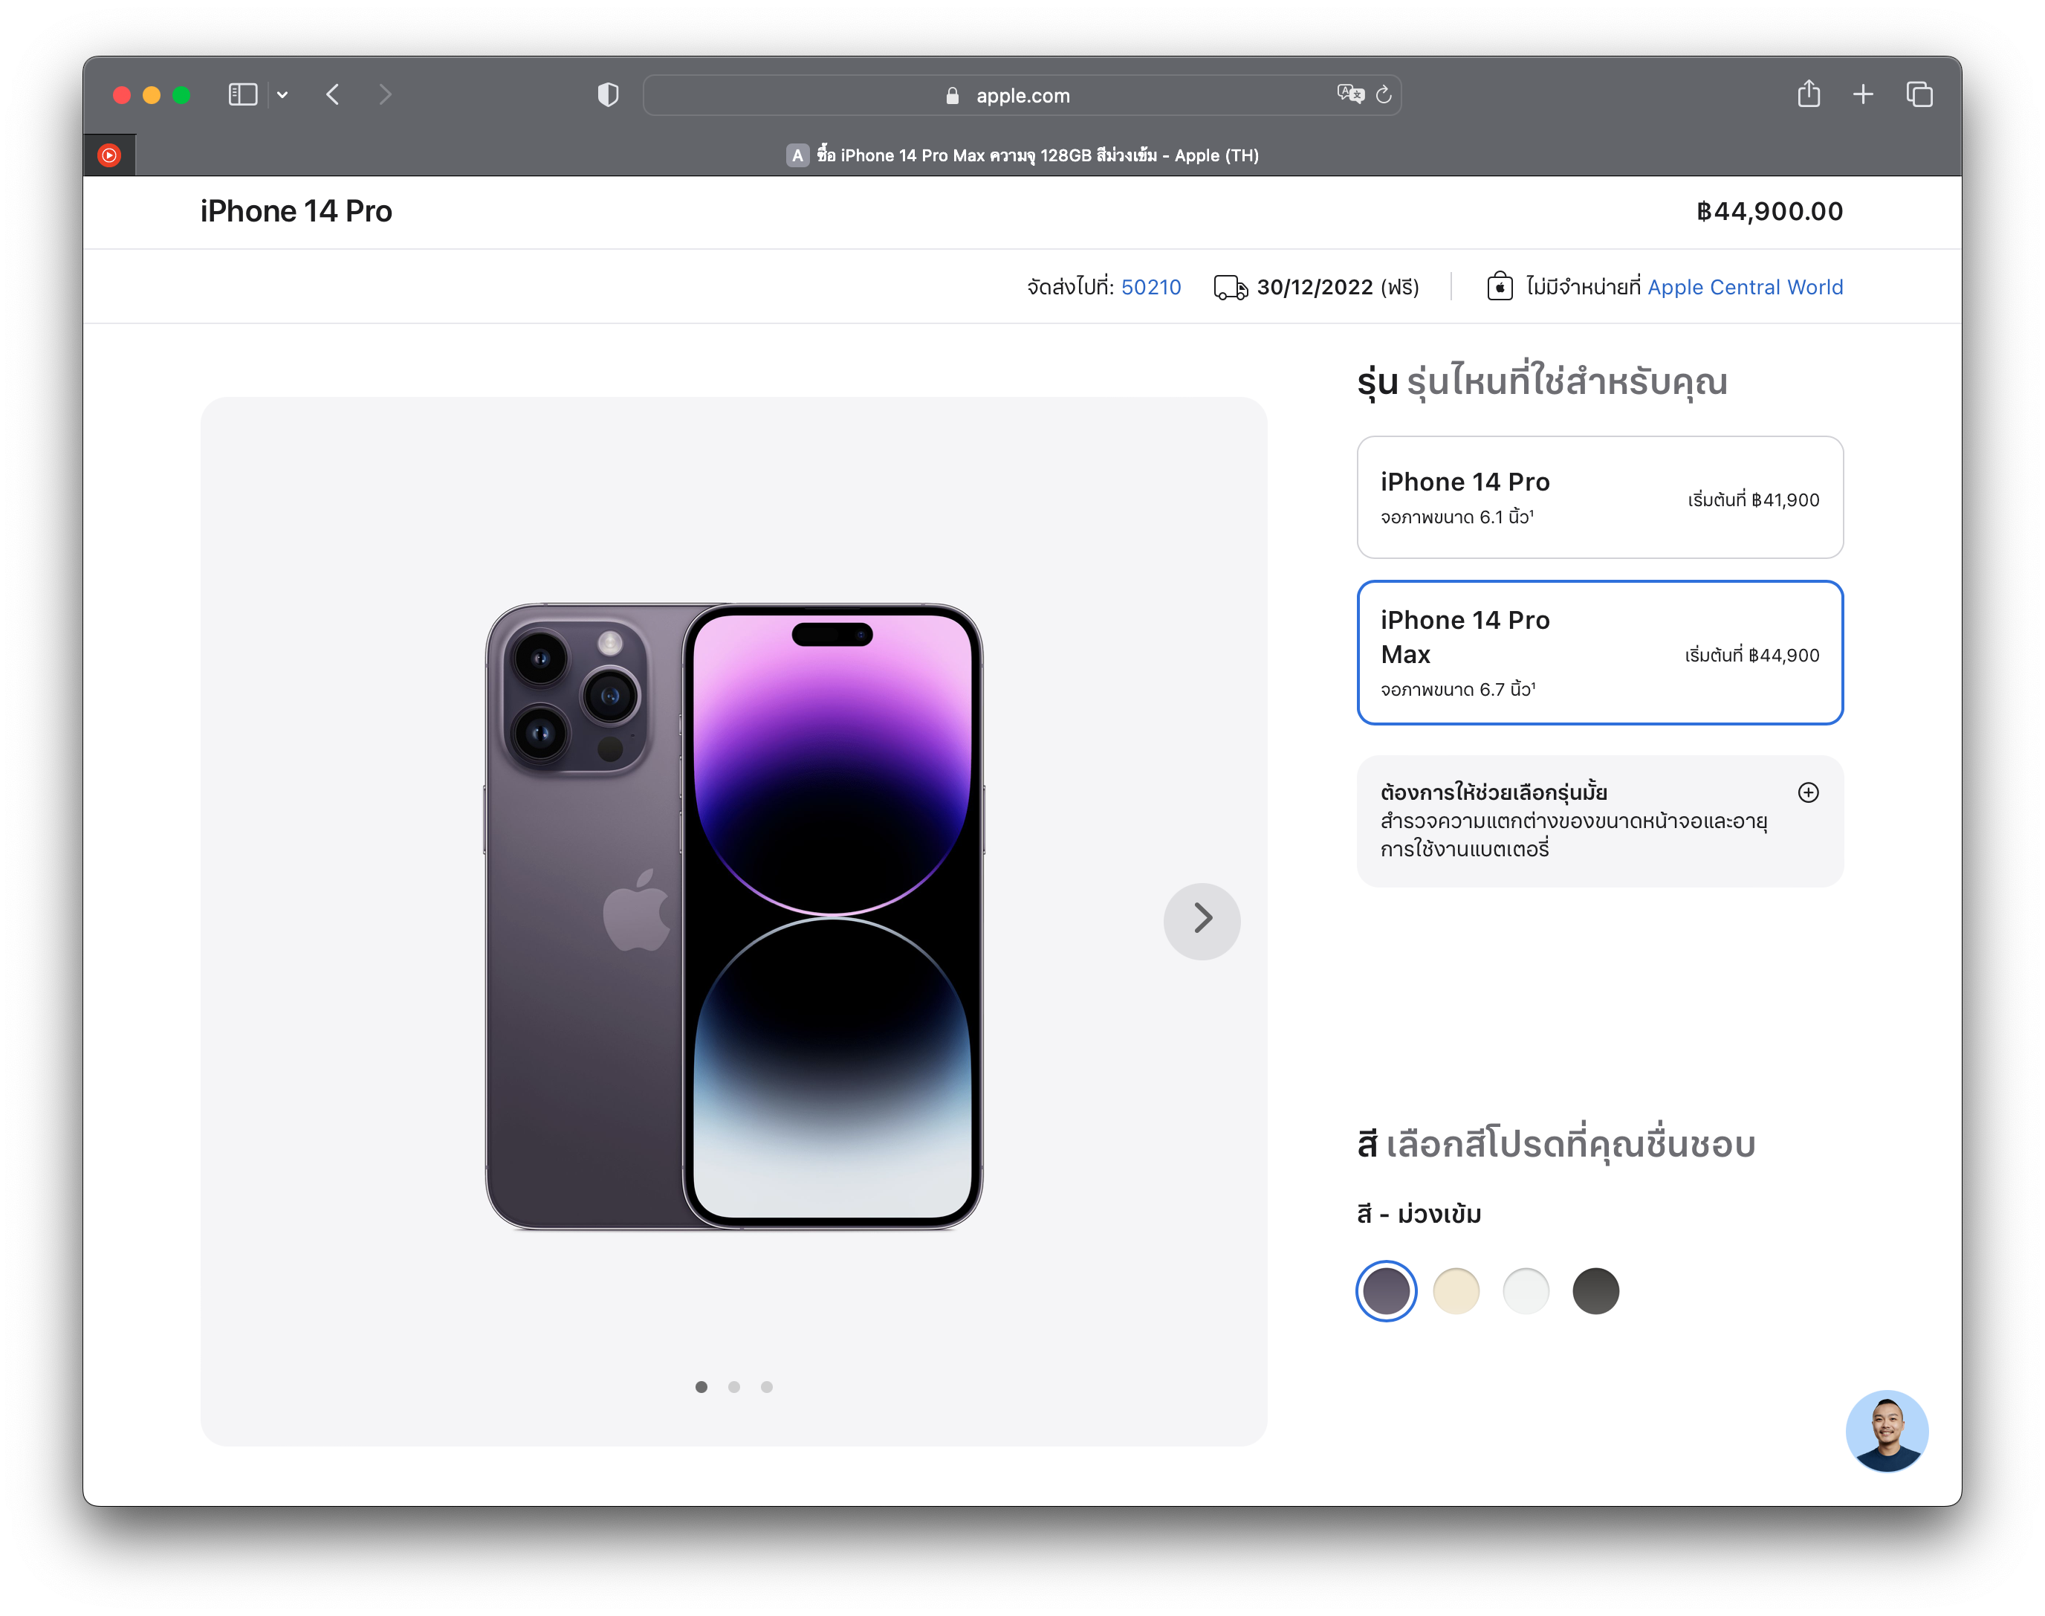Open the Share sheet icon

1809,94
